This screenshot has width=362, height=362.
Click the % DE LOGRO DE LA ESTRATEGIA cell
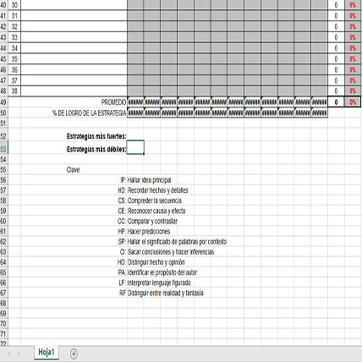point(90,113)
